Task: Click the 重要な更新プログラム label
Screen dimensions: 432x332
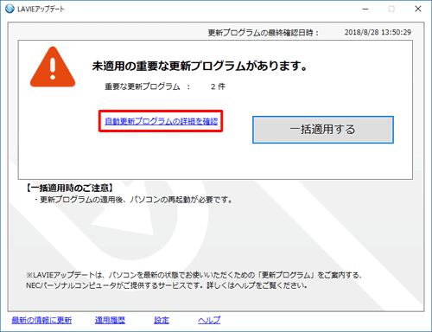Action: [143, 86]
